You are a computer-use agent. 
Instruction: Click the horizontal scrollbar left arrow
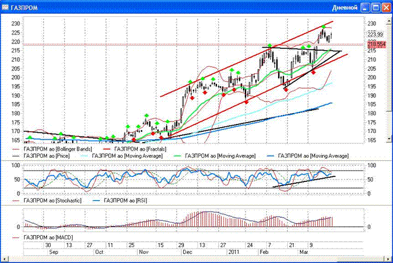[x=4, y=259]
